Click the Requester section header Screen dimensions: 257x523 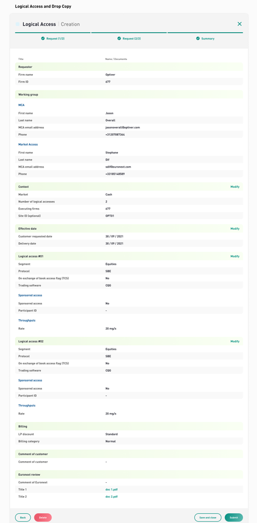pos(129,67)
